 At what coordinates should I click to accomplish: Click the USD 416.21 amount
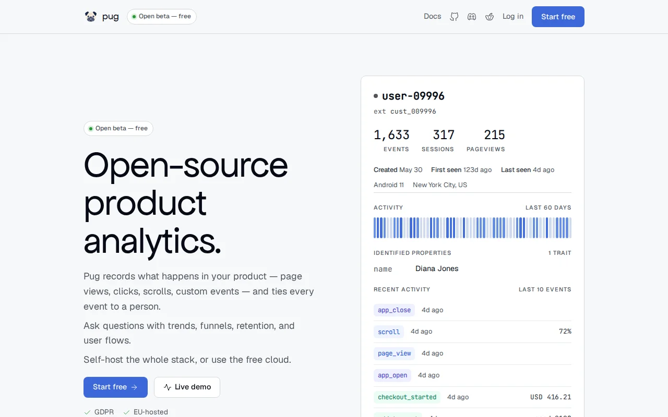coord(551,397)
